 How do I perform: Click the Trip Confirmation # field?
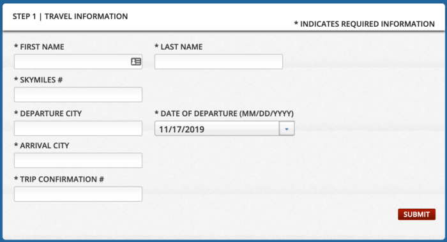[x=78, y=194]
